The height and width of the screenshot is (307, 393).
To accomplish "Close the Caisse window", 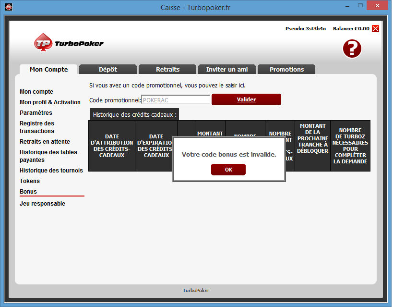I will 378,5.
